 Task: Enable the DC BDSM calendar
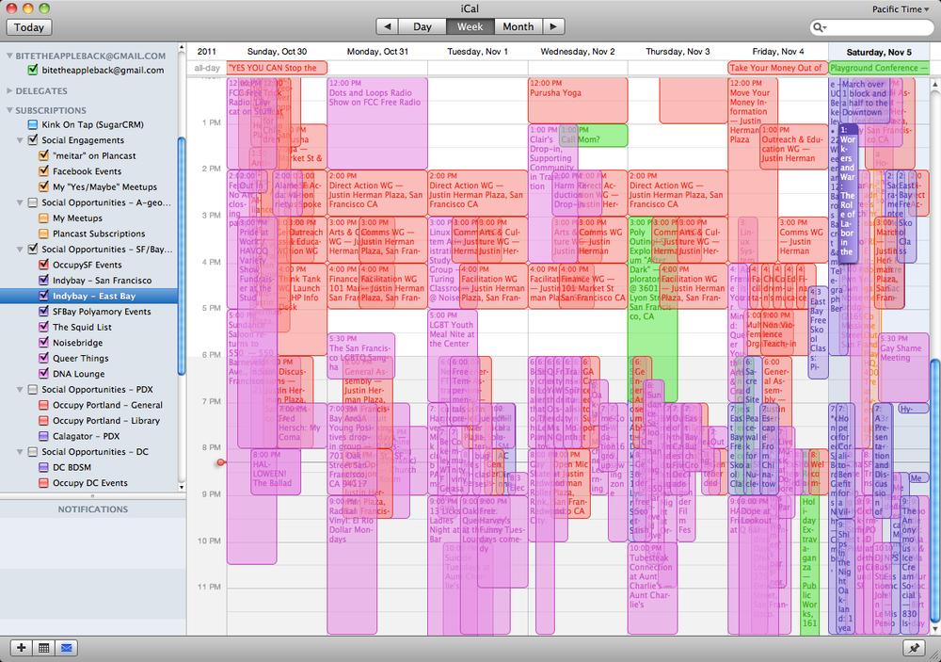click(x=43, y=467)
